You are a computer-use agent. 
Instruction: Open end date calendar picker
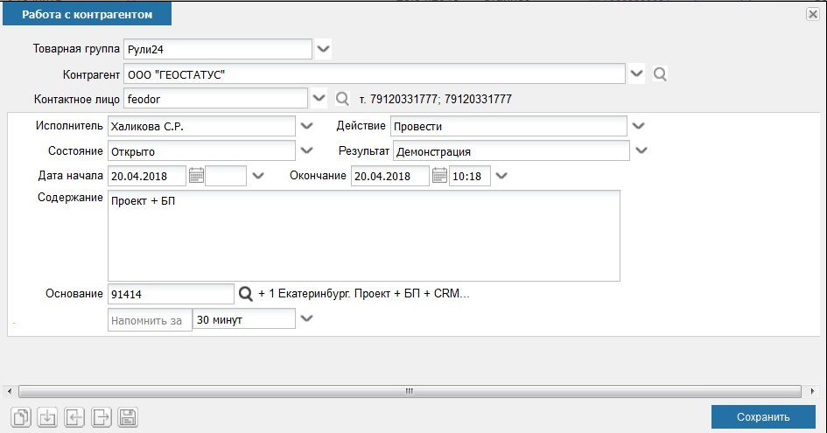pos(439,176)
